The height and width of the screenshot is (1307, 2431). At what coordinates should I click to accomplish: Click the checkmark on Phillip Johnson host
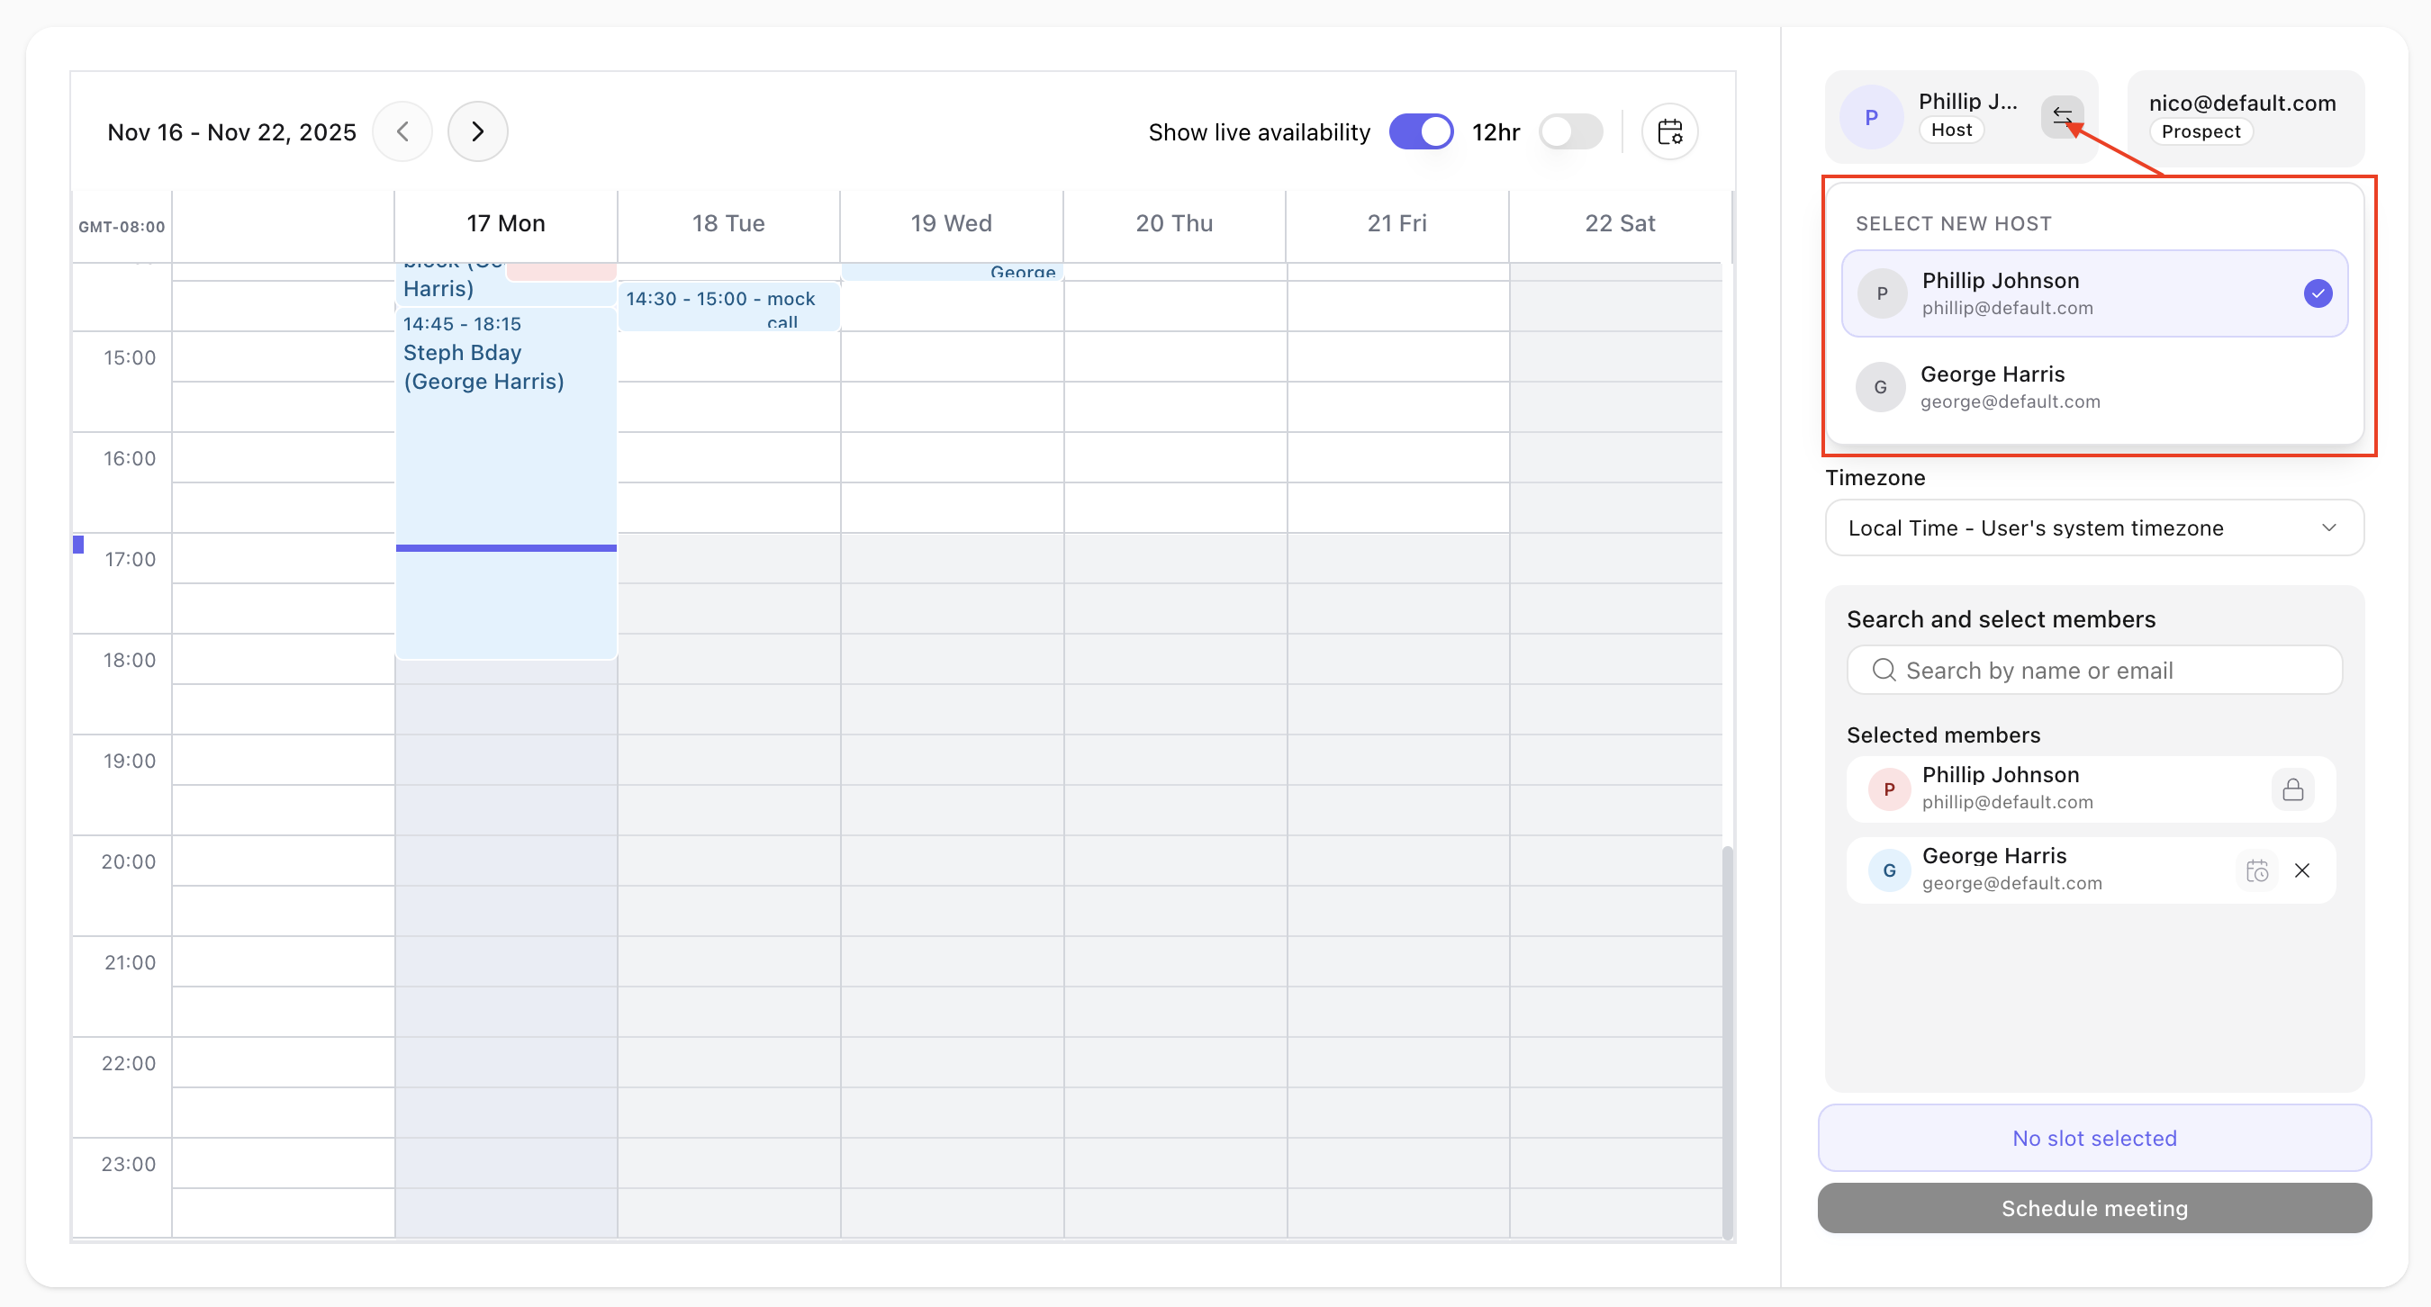tap(2317, 293)
